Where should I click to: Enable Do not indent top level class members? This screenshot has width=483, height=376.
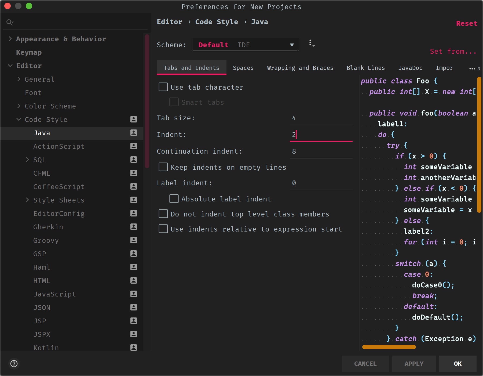pyautogui.click(x=163, y=214)
